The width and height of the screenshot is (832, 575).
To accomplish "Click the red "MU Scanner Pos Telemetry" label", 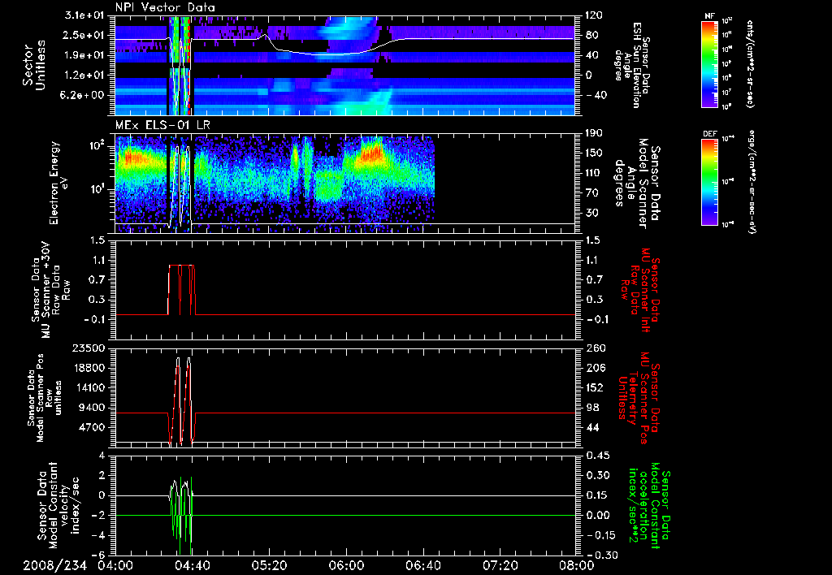I will tap(639, 398).
